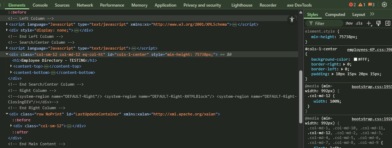Collapse the LastUpdateContainer div node
Viewport: 392px width, 148px height.
[x=7, y=114]
